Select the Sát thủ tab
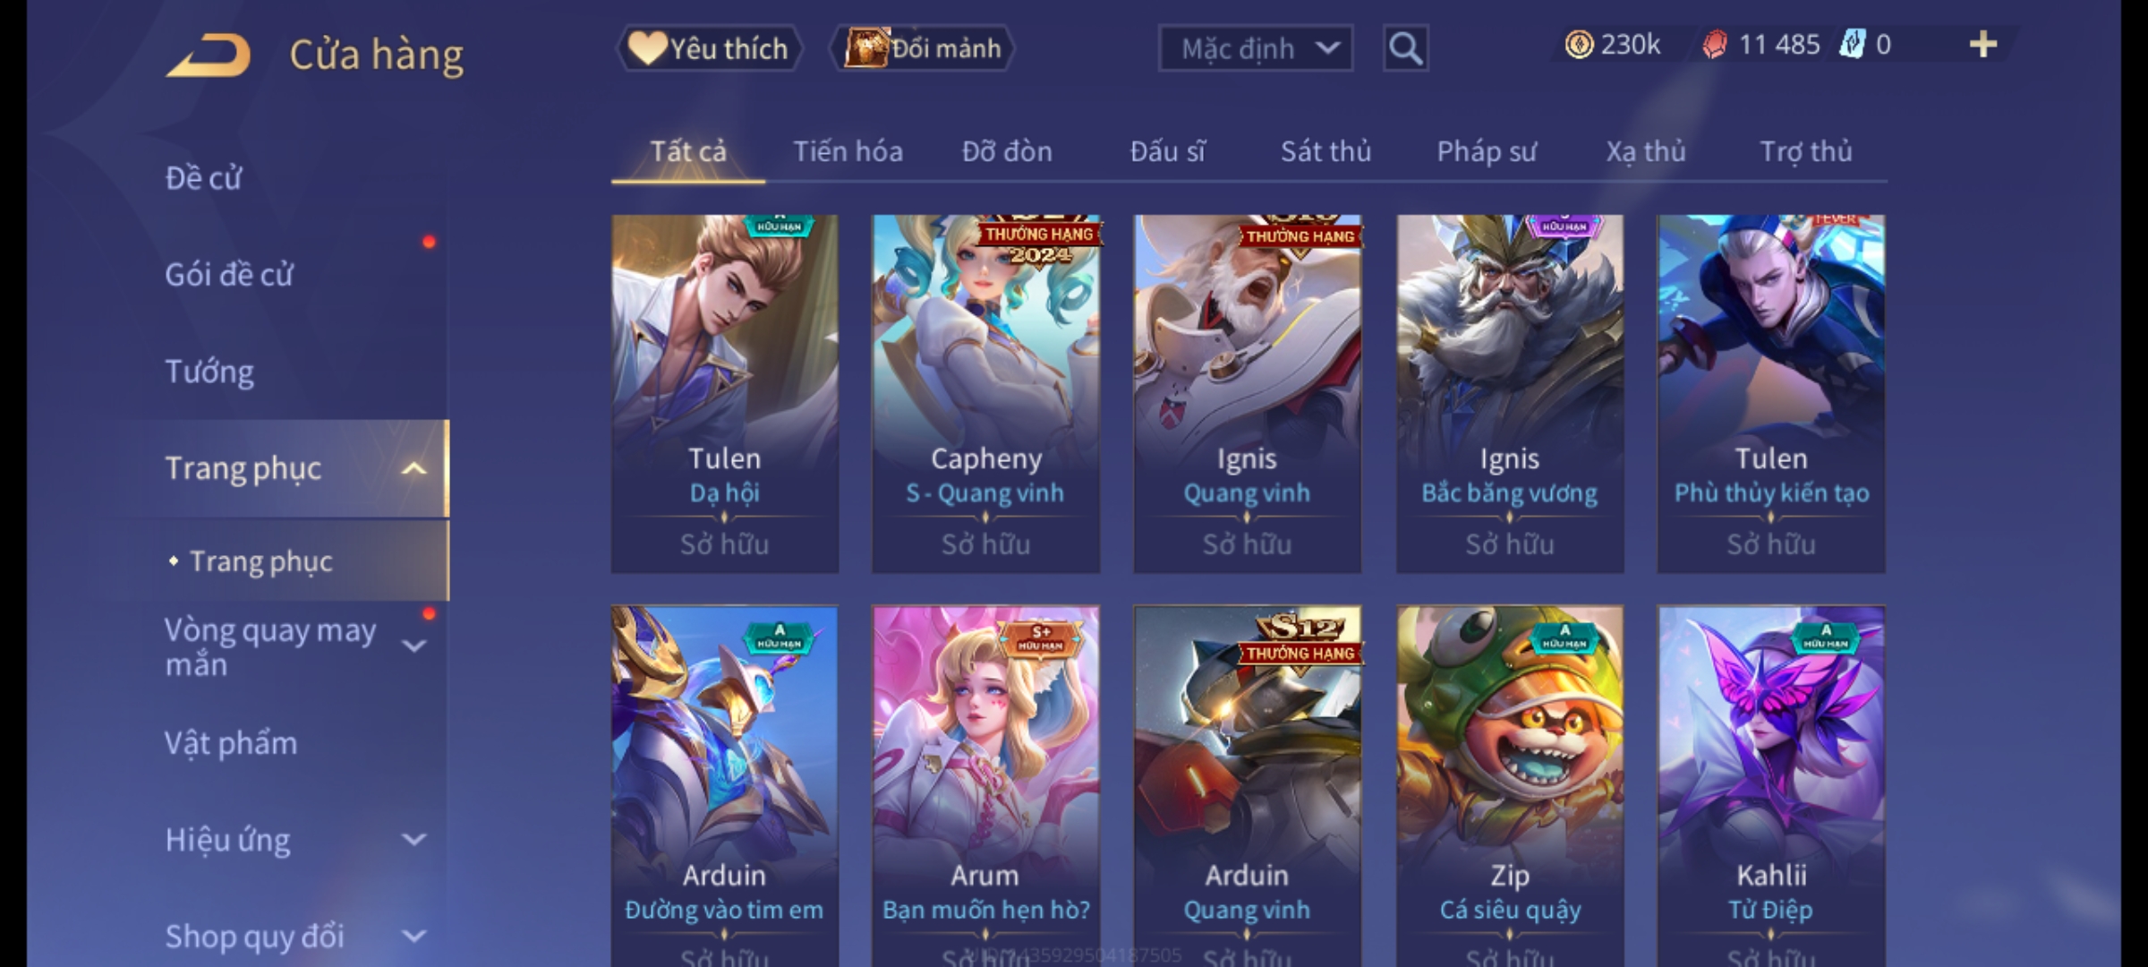 pos(1325,151)
